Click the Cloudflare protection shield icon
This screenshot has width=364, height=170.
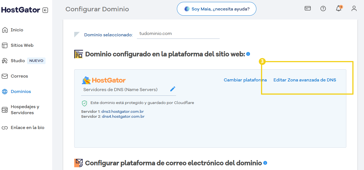pos(84,103)
